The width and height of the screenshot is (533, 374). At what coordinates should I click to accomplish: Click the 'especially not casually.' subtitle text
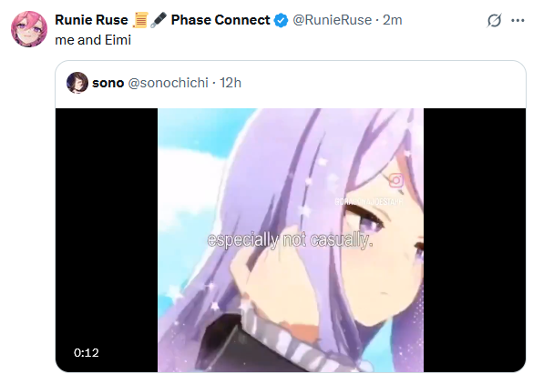[291, 240]
